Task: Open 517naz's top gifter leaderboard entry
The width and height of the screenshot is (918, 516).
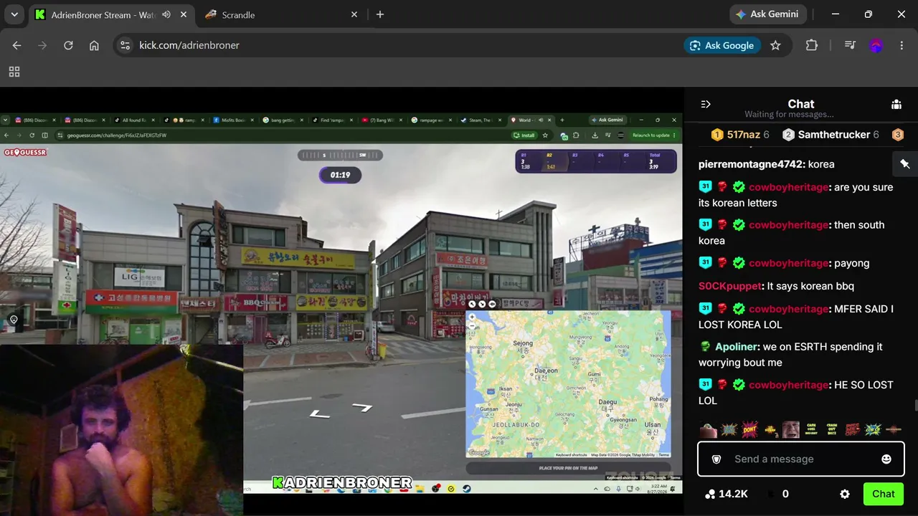Action: tap(740, 135)
